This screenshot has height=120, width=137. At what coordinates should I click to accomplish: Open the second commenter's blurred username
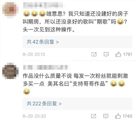coord(46,67)
